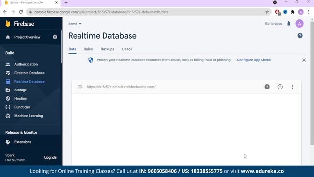The height and width of the screenshot is (177, 314).
Task: Close the Firebase console tab
Action: point(56,2)
